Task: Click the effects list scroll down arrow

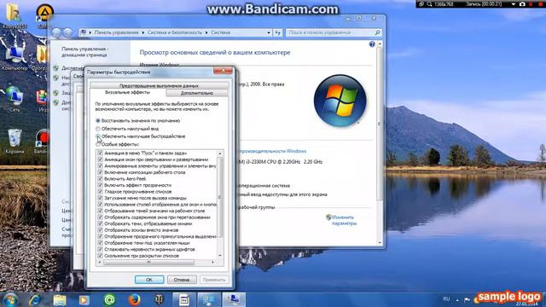Action: click(220, 256)
